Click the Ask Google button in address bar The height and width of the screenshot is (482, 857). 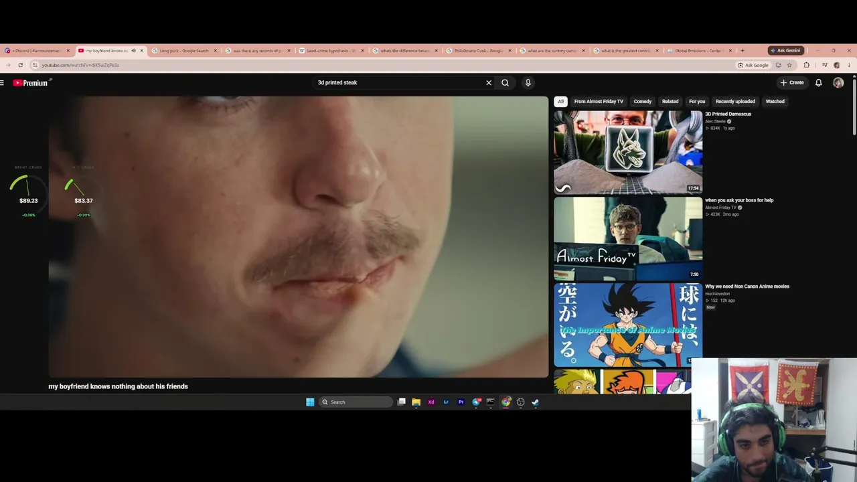[x=753, y=66]
